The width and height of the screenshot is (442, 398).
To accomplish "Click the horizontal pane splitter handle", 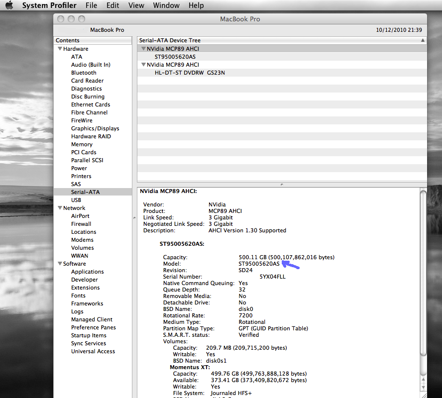I will 282,185.
